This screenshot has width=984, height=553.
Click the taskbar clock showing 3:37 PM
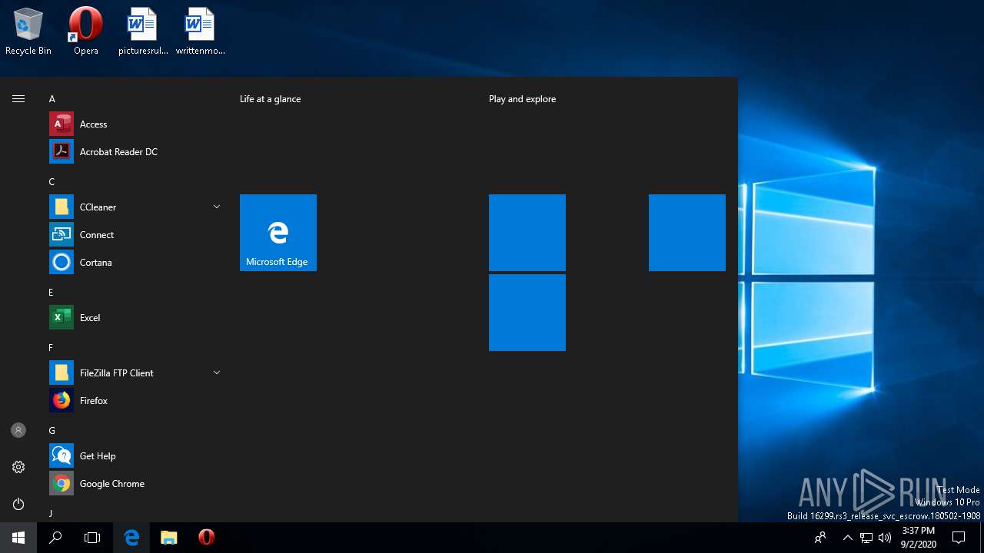pyautogui.click(x=919, y=538)
